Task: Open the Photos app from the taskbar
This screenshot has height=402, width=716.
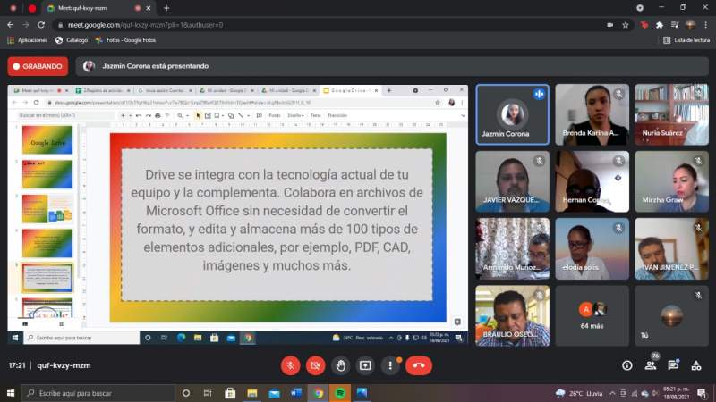Action: click(x=362, y=393)
